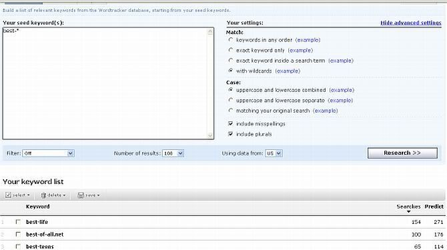Image resolution: width=447 pixels, height=250 pixels.
Task: Choose 'exact keyword inside a search term' option
Action: 231,60
